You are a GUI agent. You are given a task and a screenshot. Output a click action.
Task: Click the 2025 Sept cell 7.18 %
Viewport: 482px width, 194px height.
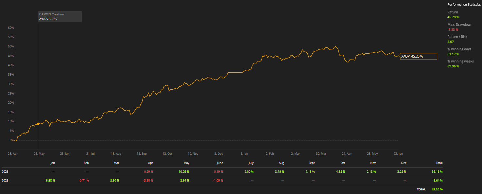(310, 171)
